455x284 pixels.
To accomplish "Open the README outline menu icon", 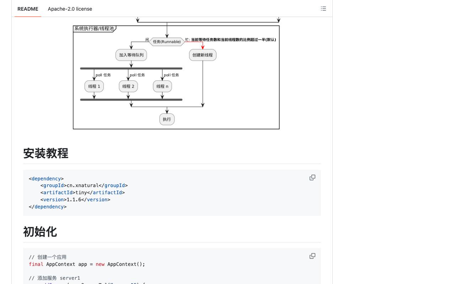I will pos(323,9).
